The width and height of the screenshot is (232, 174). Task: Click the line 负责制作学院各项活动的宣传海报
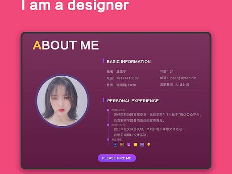coord(139,120)
